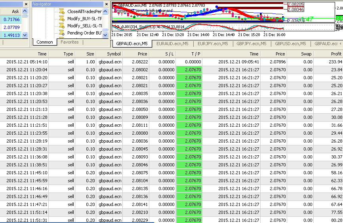Click the green T/P cell in the 11:20:04 row

[189, 70]
